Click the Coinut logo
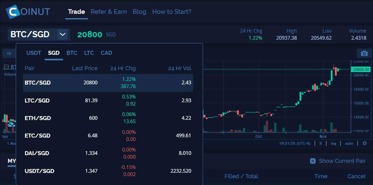 (x=28, y=12)
